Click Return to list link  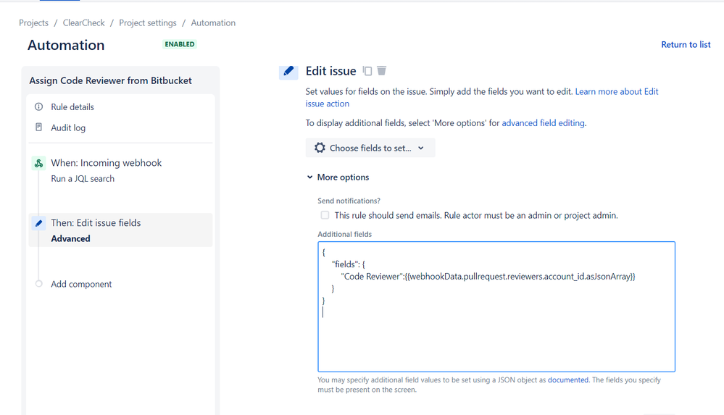(x=686, y=44)
